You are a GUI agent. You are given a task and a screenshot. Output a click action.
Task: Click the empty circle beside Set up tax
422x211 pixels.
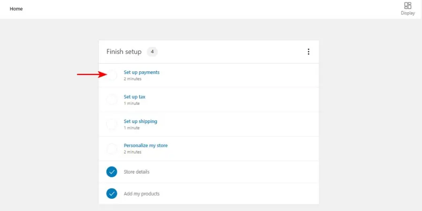click(112, 99)
